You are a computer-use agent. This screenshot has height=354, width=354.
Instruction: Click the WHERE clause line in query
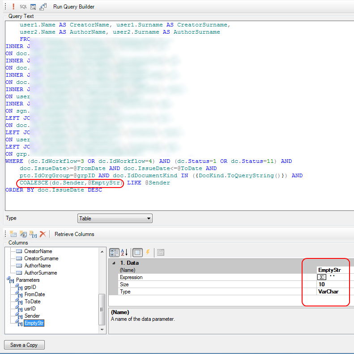[x=149, y=161]
